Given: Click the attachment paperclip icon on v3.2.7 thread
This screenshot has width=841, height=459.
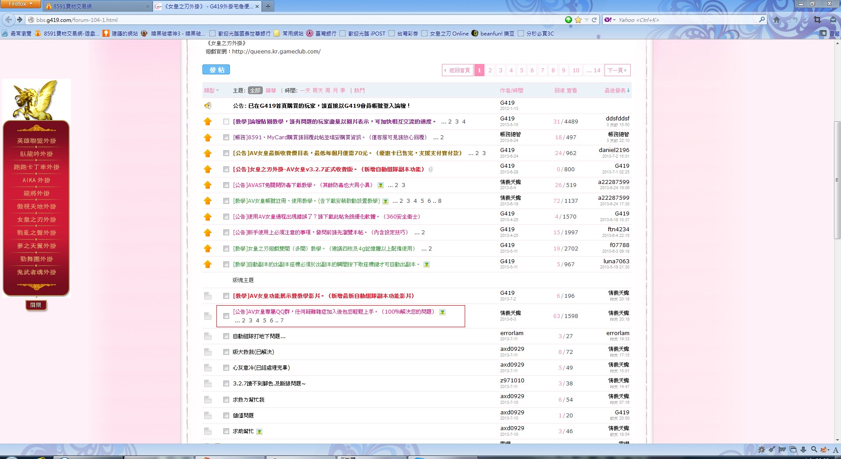Looking at the screenshot, I should [x=431, y=169].
